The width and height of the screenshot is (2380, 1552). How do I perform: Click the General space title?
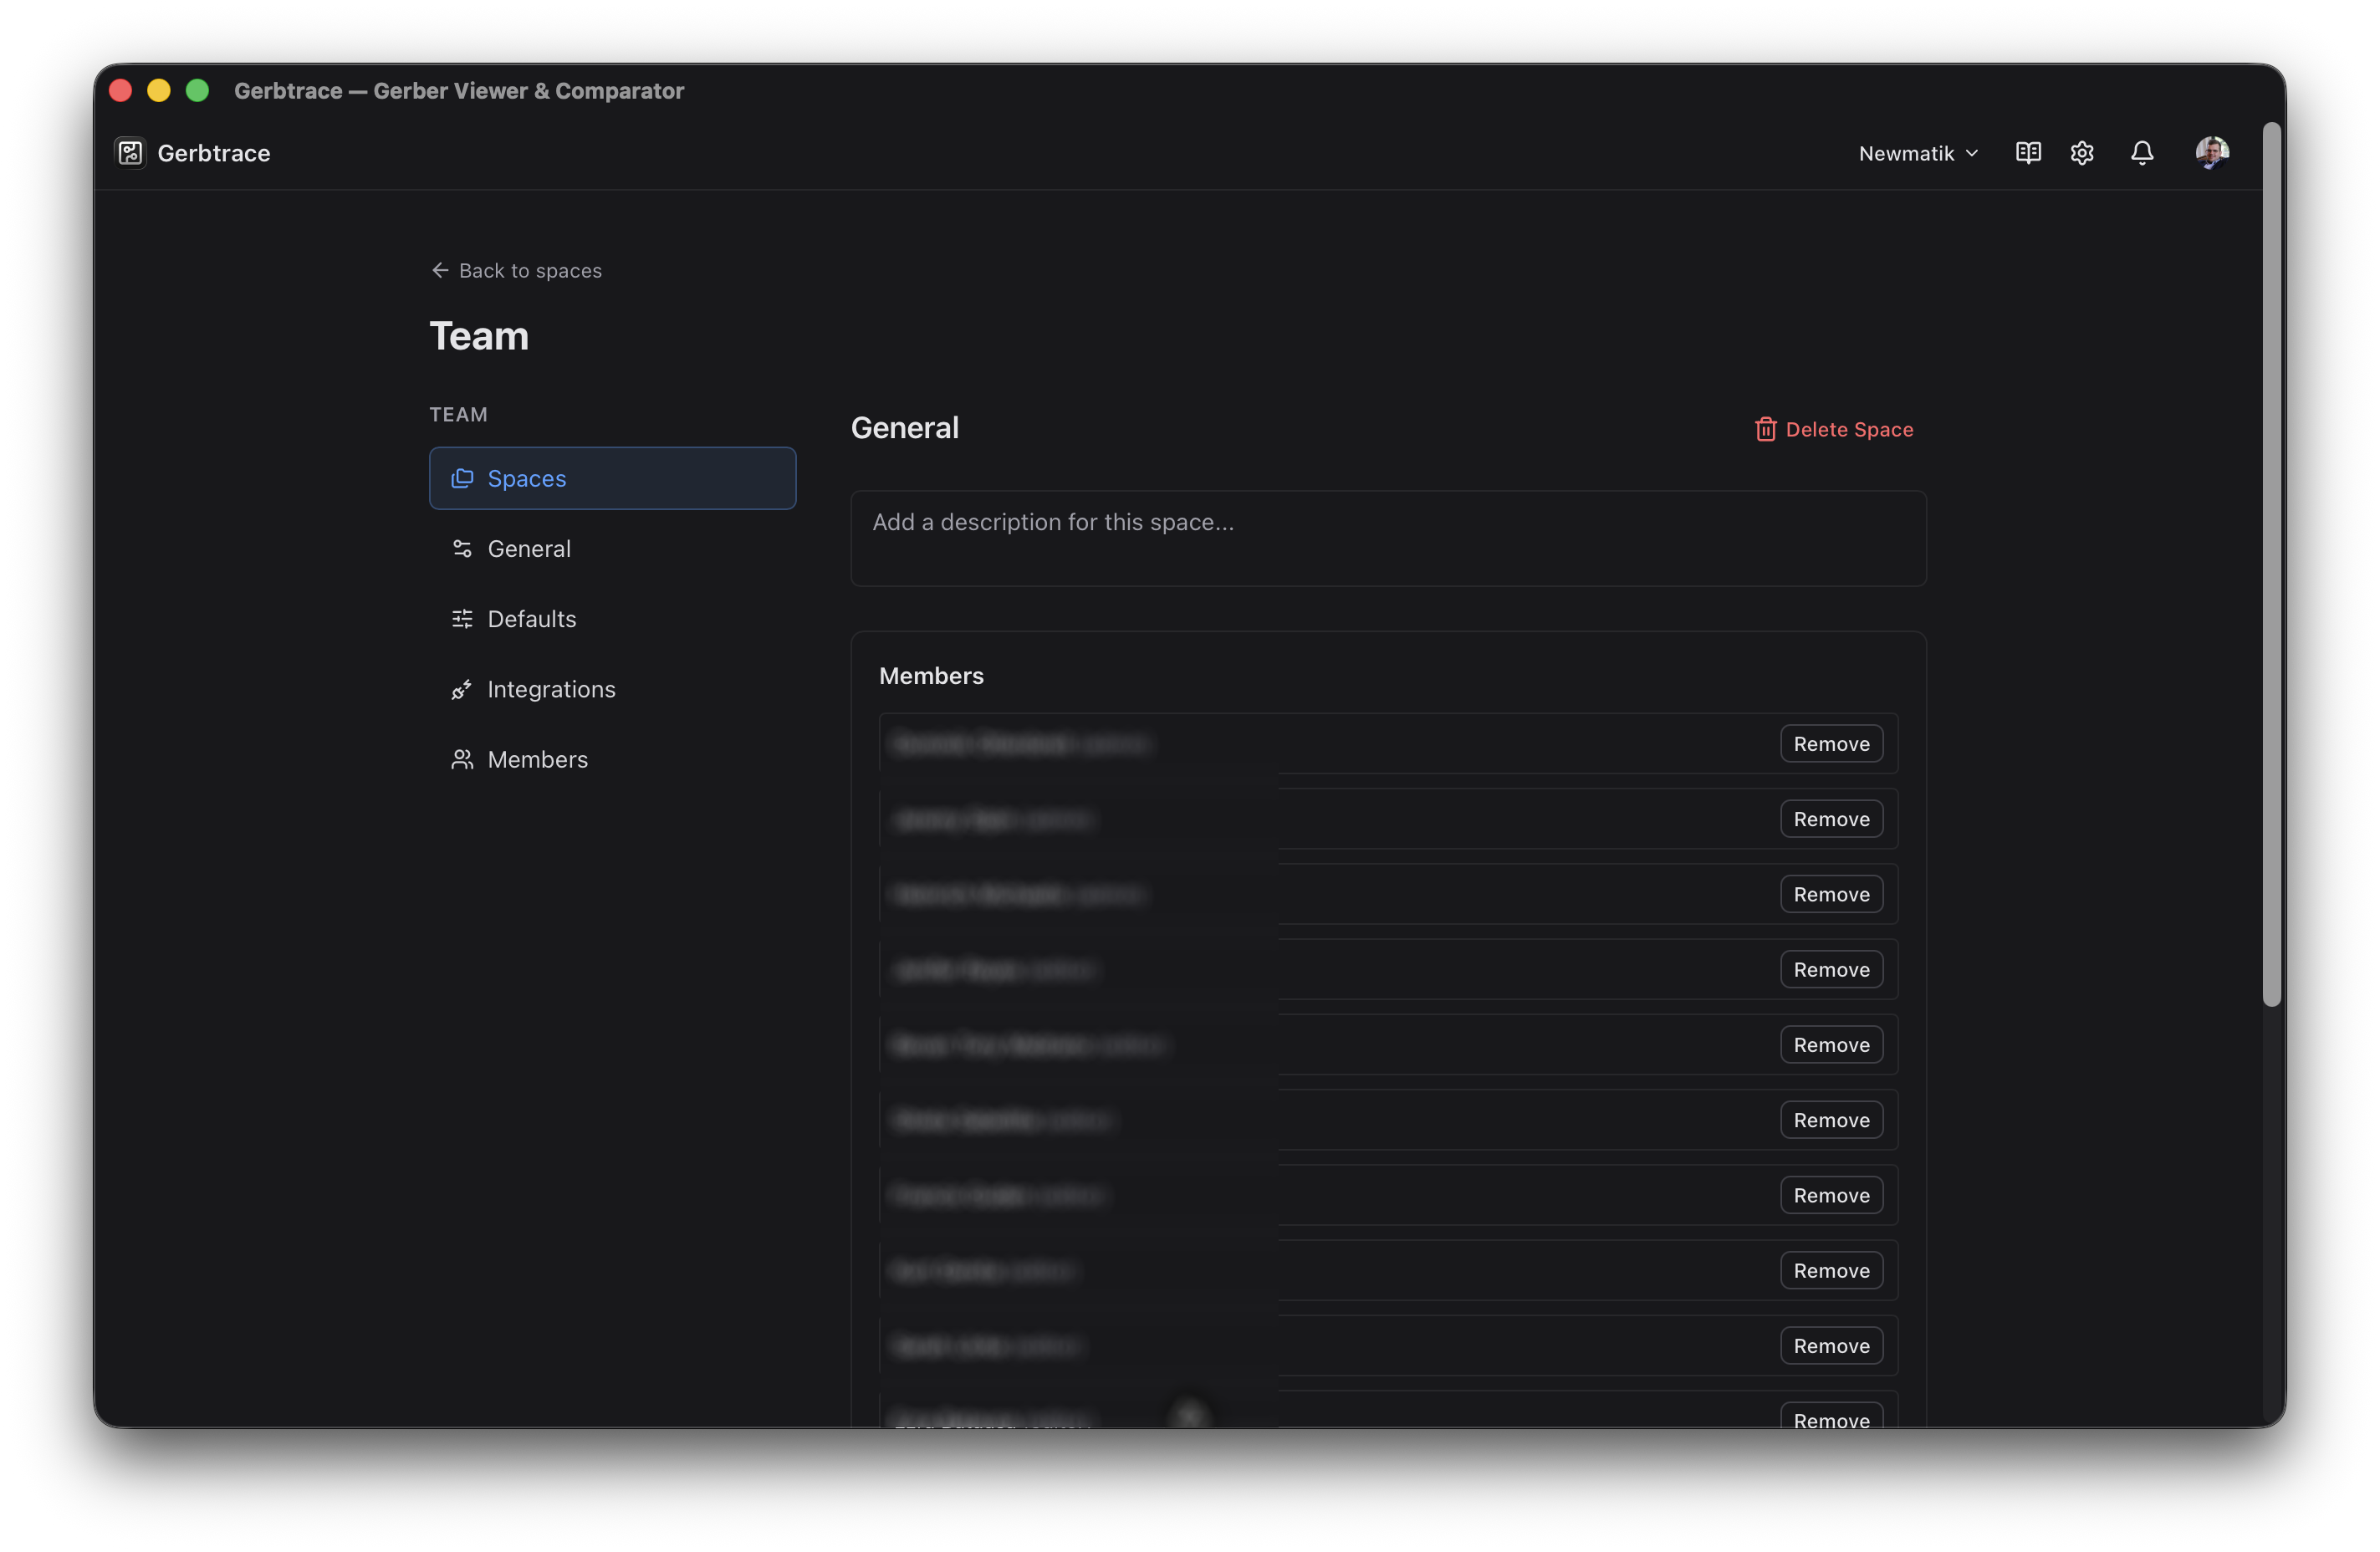[x=904, y=428]
